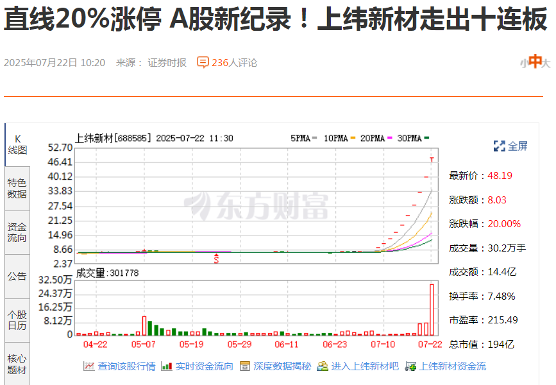Screen dimensions: 556x385
Task: Click the change amount 8.03
Action: coord(497,200)
